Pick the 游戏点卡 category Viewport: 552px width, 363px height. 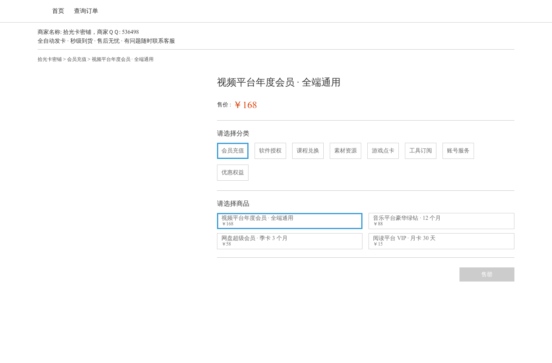tap(383, 151)
